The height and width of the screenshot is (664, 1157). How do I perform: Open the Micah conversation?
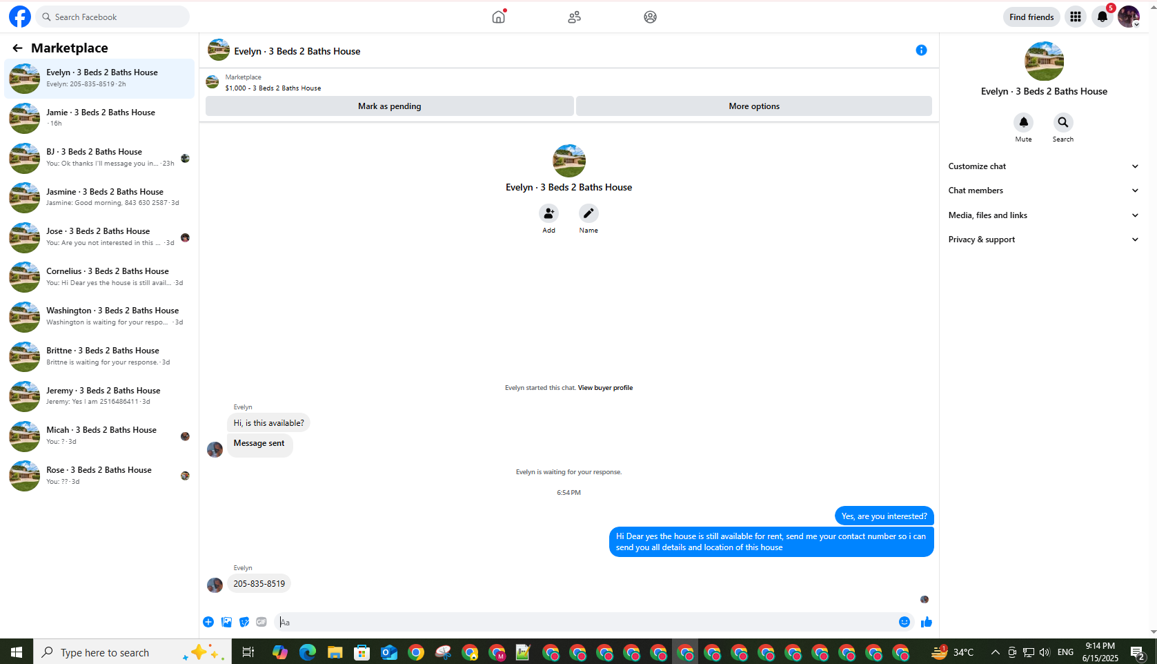click(100, 436)
